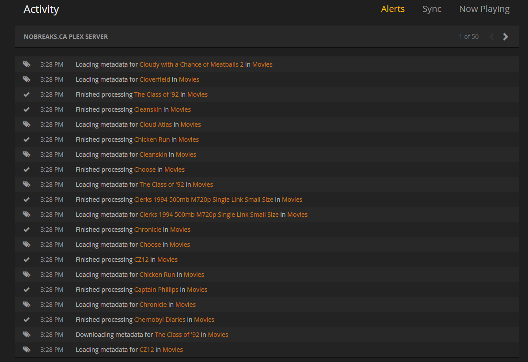Image resolution: width=528 pixels, height=362 pixels.
Task: Open the Now Playing tab
Action: pyautogui.click(x=484, y=9)
